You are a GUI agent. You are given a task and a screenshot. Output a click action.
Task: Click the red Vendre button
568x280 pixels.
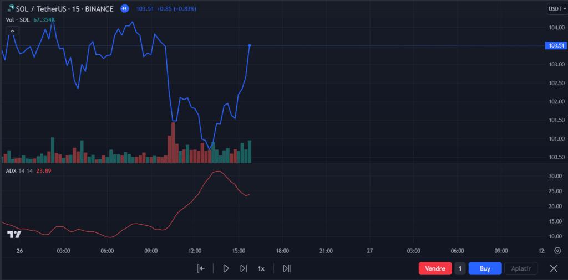pos(435,268)
